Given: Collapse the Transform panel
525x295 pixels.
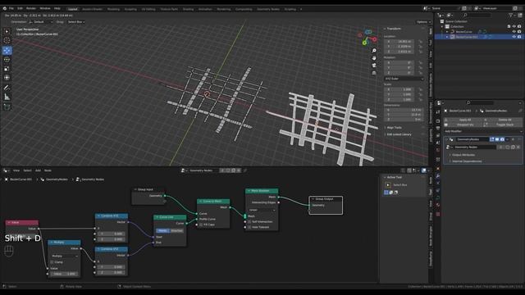Looking at the screenshot, I should tap(385, 29).
